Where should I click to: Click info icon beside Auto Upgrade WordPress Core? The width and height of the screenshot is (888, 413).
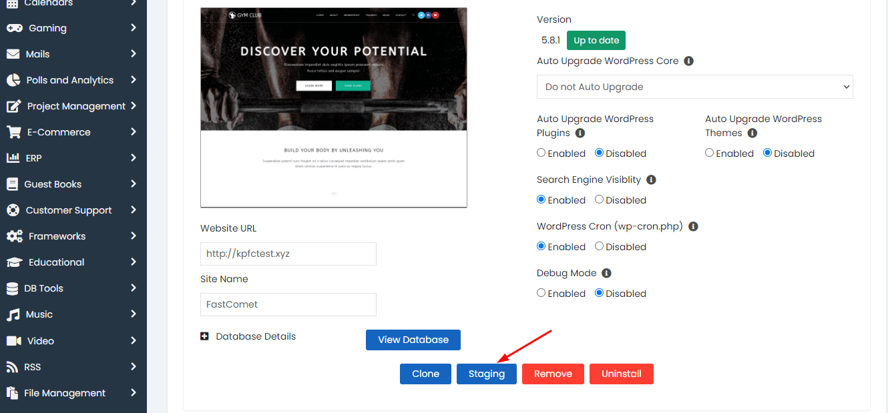[689, 61]
